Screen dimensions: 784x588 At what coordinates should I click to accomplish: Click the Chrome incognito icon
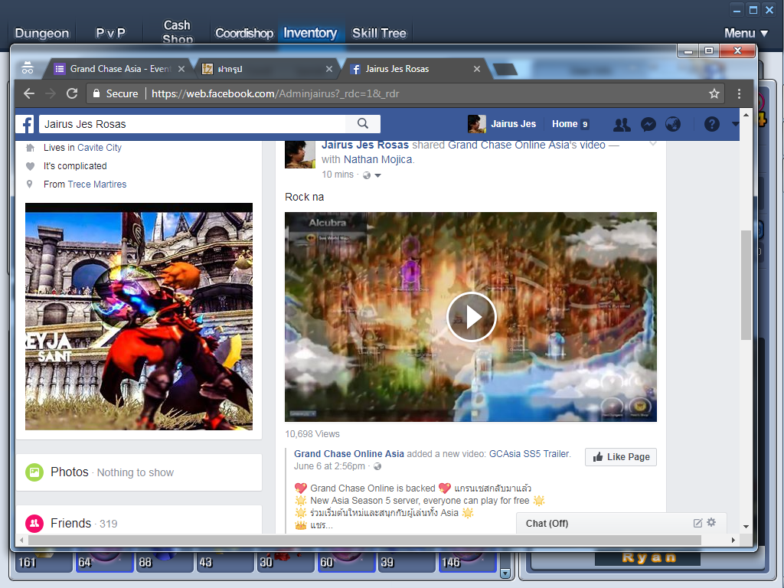point(28,68)
